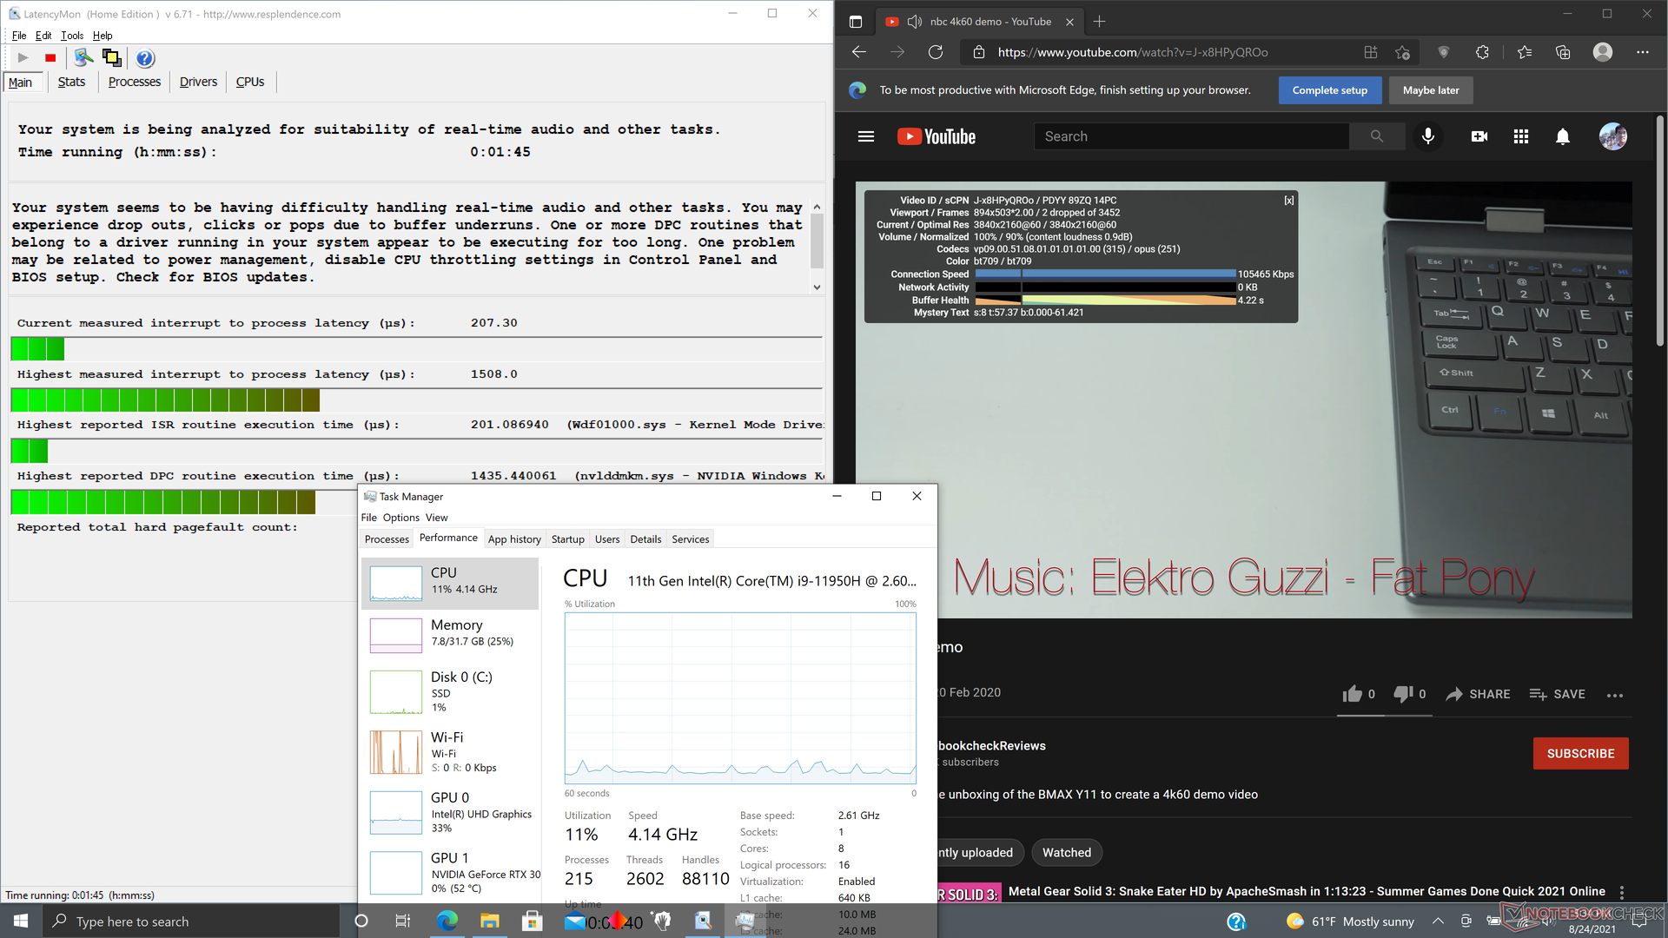This screenshot has height=938, width=1668.
Task: Click the red stop monitoring button
Action: pos(50,58)
